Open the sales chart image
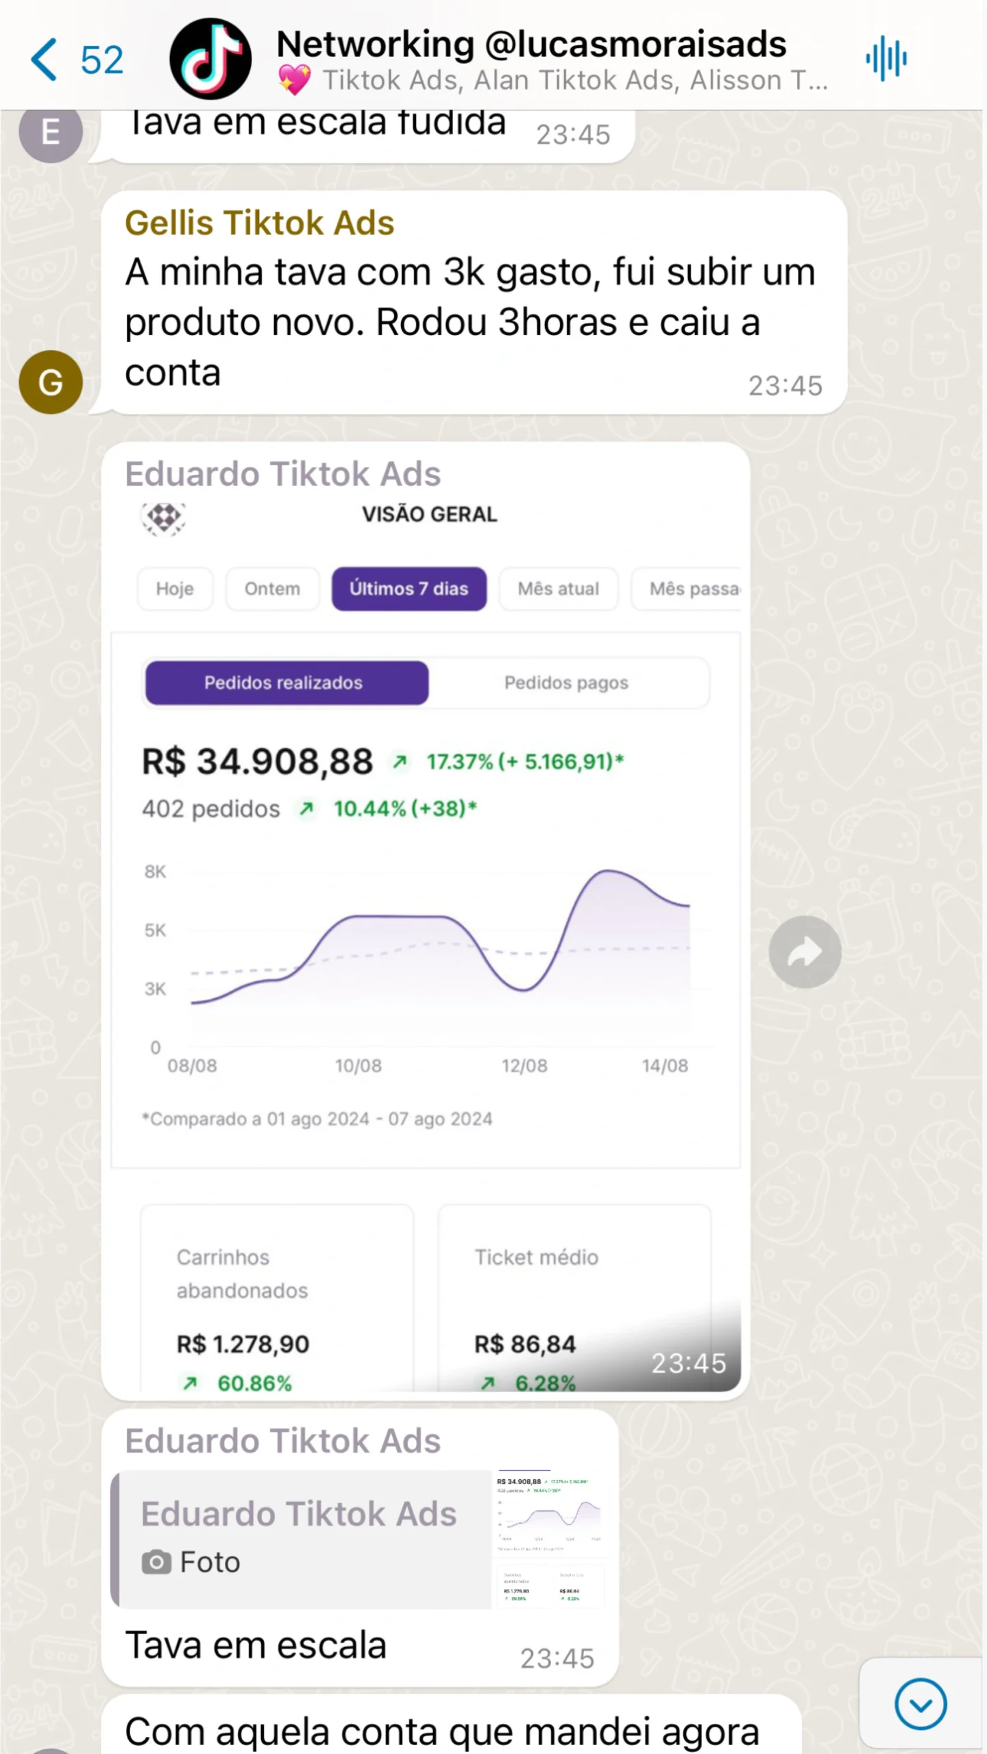The image size is (987, 1754). pos(426,959)
